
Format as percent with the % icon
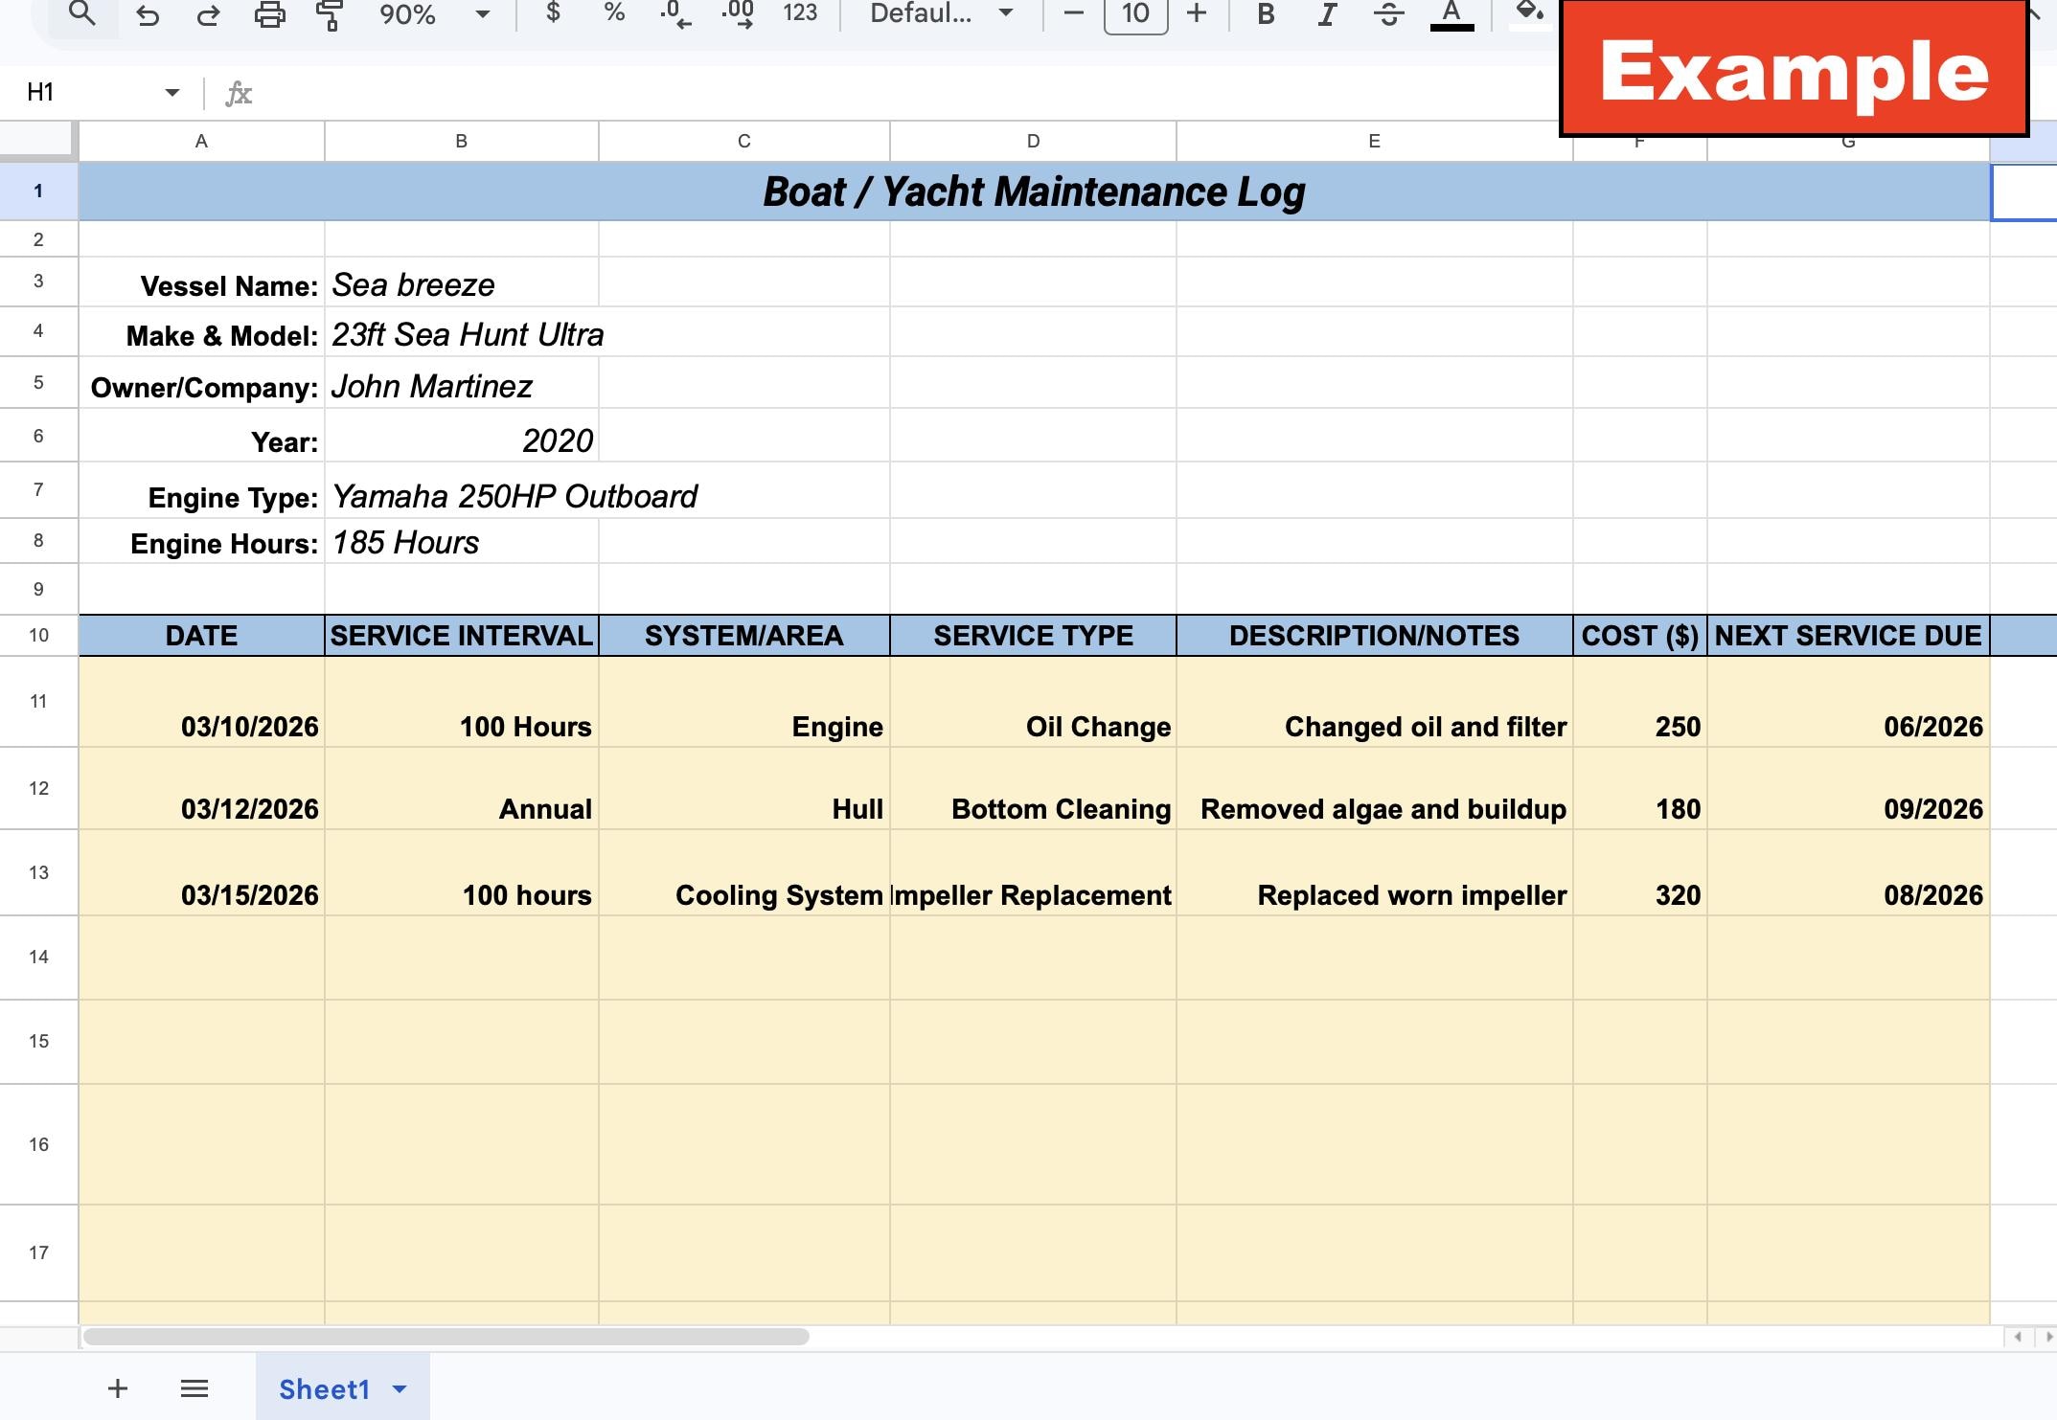point(614,12)
